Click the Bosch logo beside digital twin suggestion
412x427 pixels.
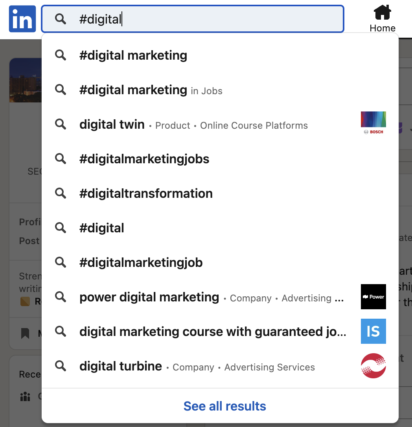pyautogui.click(x=373, y=122)
